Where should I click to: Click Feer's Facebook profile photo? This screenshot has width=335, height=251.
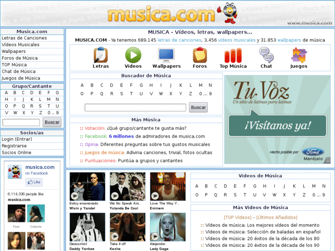click(x=17, y=213)
